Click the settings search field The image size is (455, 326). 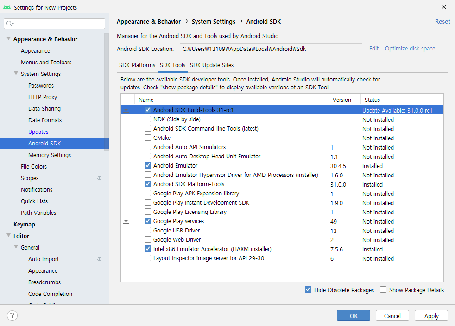[55, 24]
